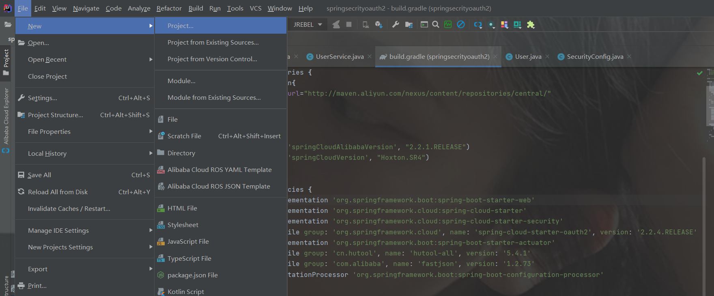Click the Run Anything terminal icon

pos(424,25)
